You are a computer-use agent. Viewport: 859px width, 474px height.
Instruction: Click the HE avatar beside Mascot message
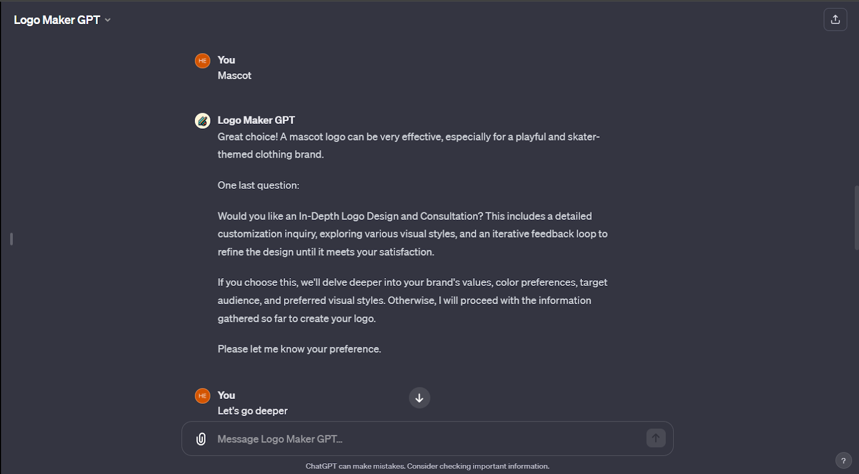(202, 61)
